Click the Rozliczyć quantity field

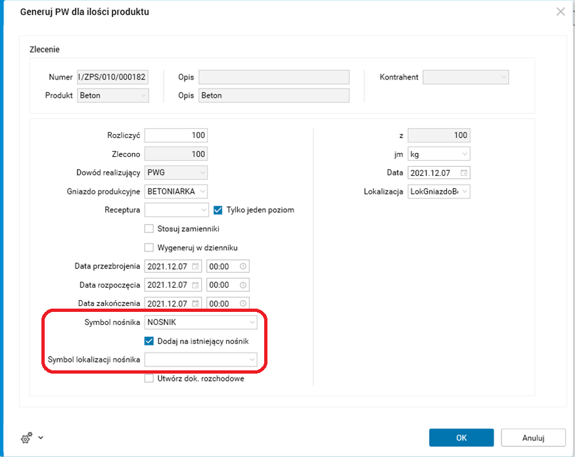[175, 135]
